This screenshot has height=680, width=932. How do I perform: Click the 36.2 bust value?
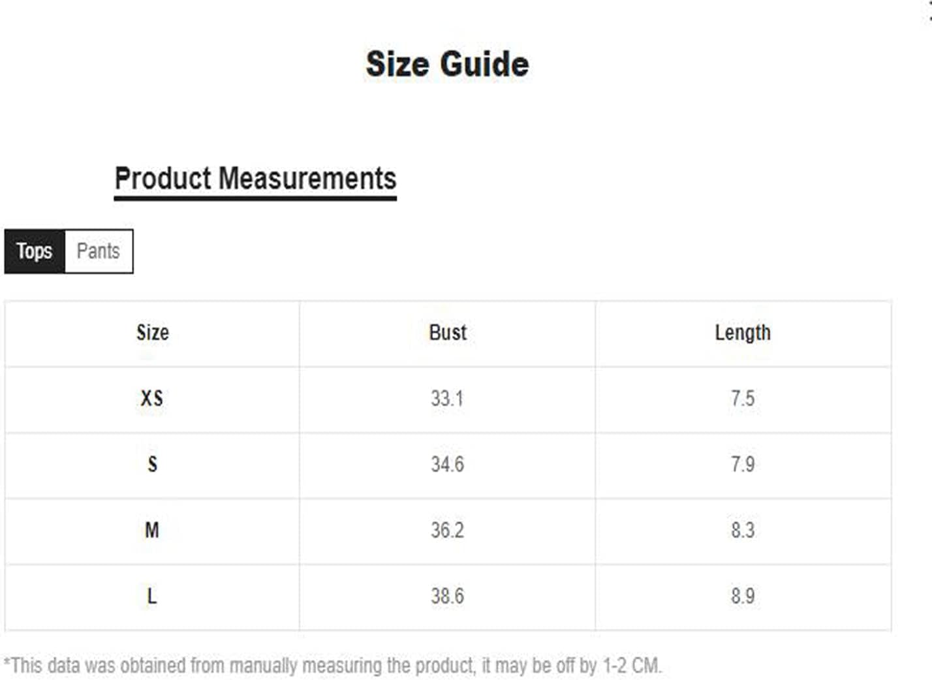tap(447, 530)
